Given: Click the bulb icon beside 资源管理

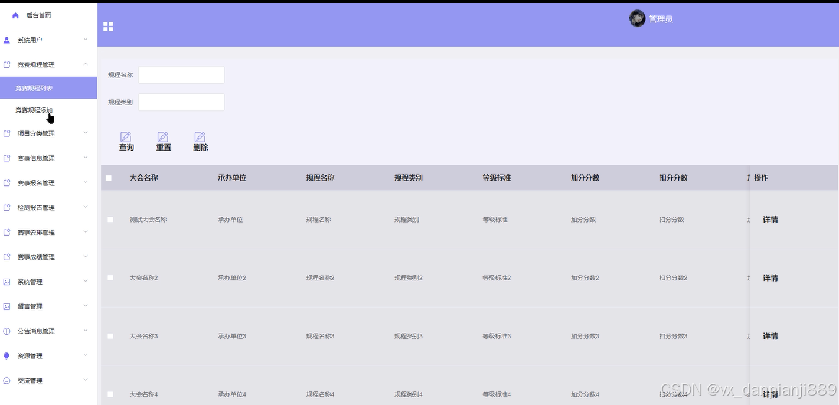Looking at the screenshot, I should tap(6, 356).
